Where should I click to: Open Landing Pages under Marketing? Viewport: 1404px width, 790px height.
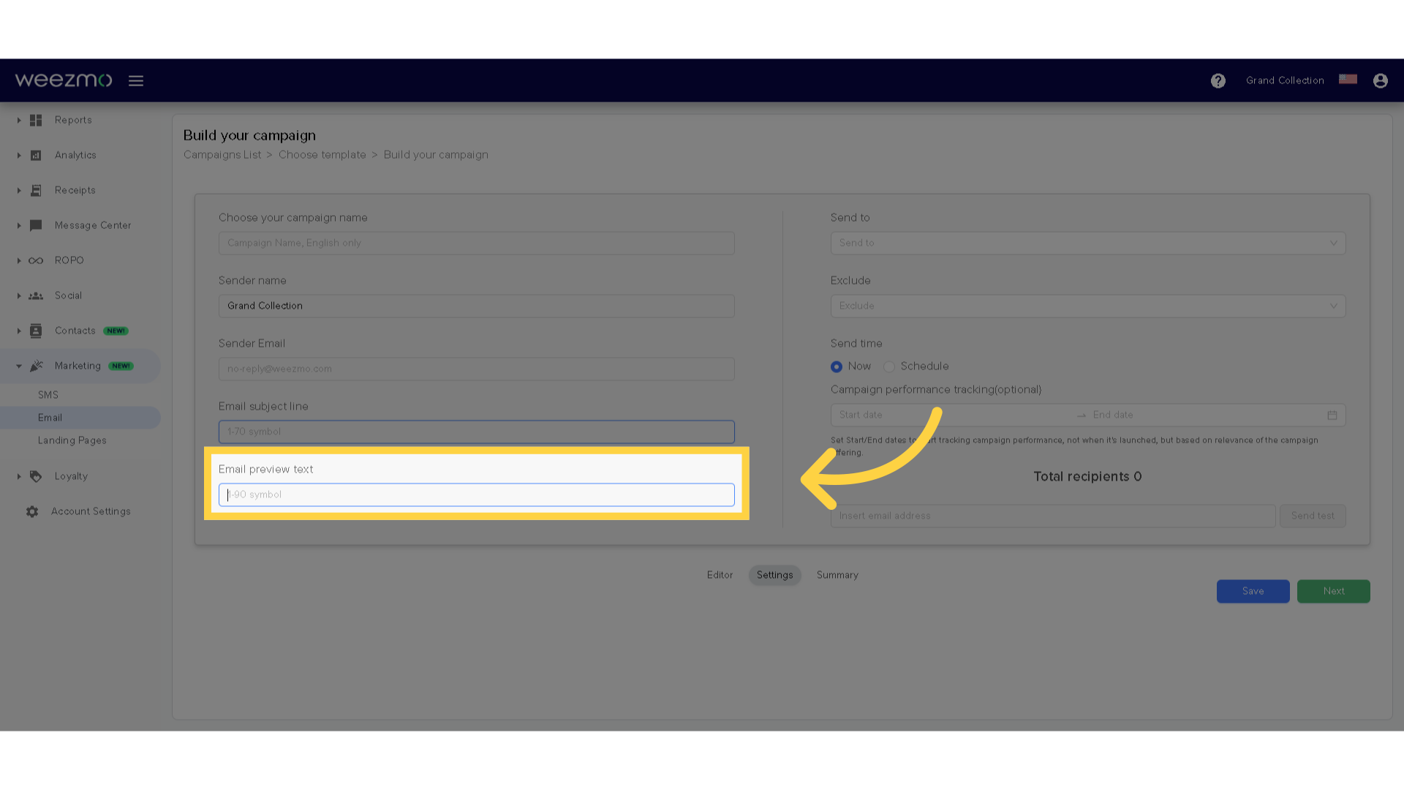(72, 440)
